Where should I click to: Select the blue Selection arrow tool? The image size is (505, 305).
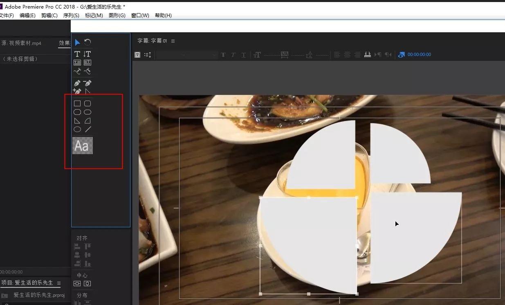(77, 42)
